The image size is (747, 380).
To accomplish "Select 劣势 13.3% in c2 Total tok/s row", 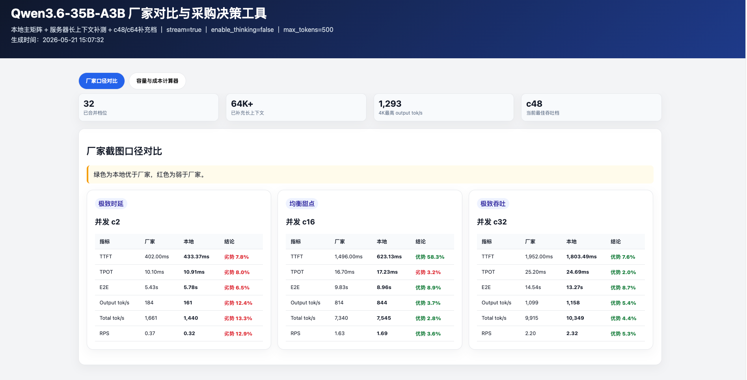I will [x=238, y=318].
